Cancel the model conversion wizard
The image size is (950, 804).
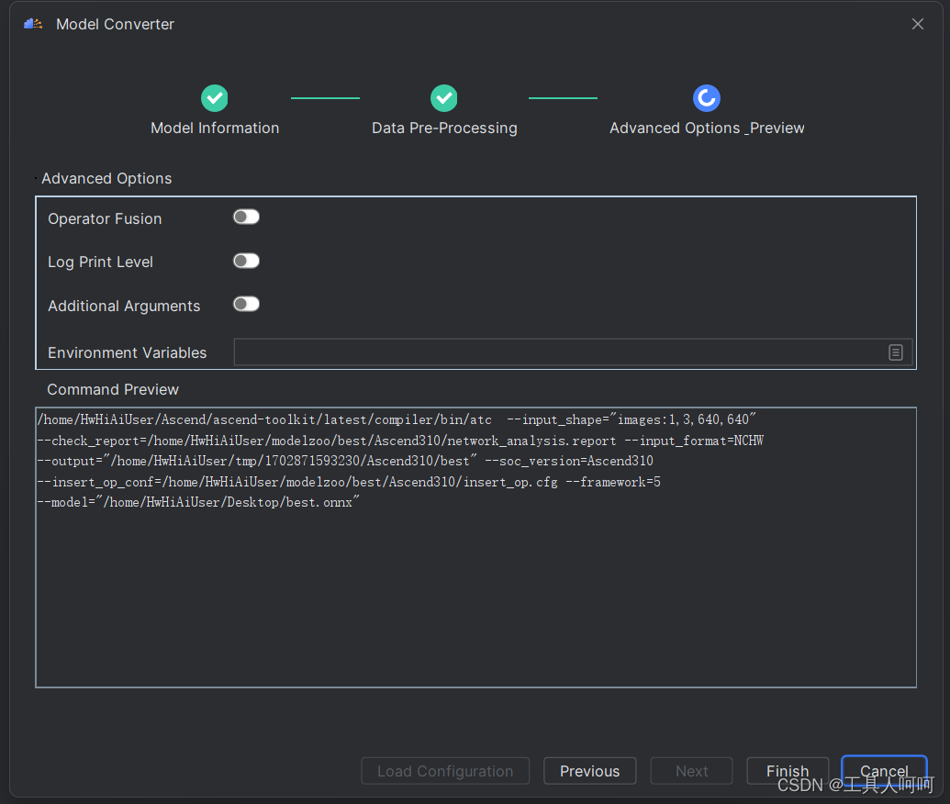[x=884, y=771]
